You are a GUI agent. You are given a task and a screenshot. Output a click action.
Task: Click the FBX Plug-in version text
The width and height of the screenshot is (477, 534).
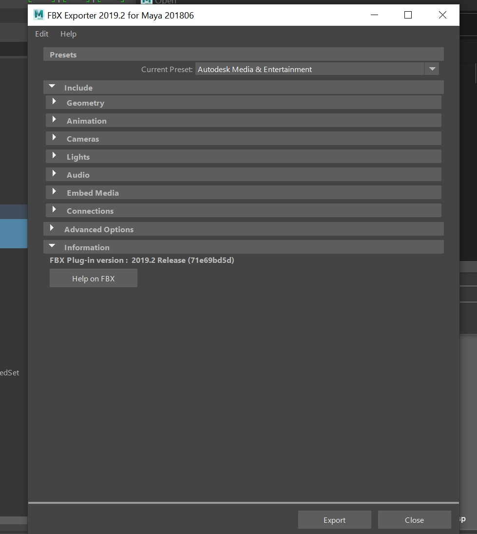142,260
